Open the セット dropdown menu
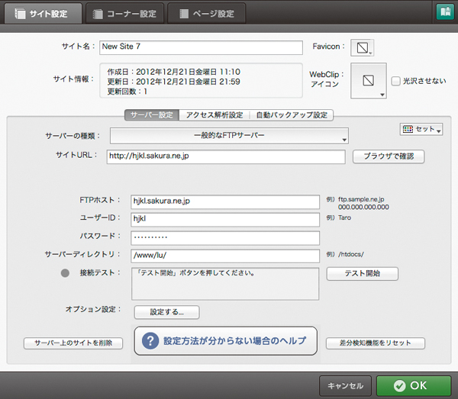Image resolution: width=458 pixels, height=399 pixels. [x=421, y=129]
